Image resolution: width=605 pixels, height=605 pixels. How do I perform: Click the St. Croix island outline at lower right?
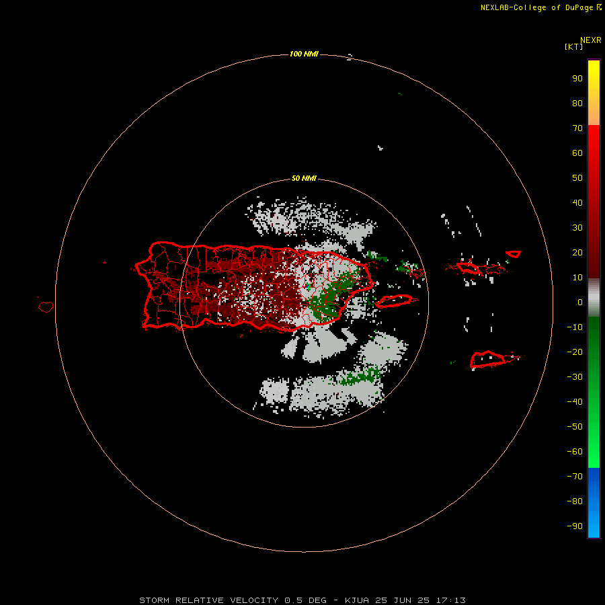(488, 359)
